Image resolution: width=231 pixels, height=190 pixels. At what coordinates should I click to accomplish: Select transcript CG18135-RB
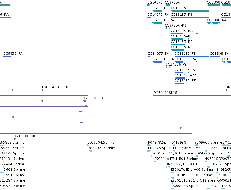(x=190, y=17)
